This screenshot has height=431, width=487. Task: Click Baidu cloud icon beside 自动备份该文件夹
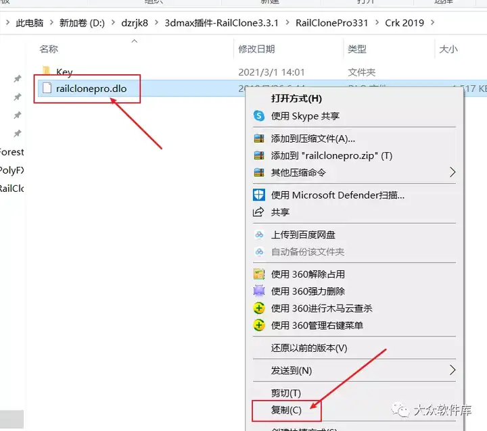coord(259,251)
